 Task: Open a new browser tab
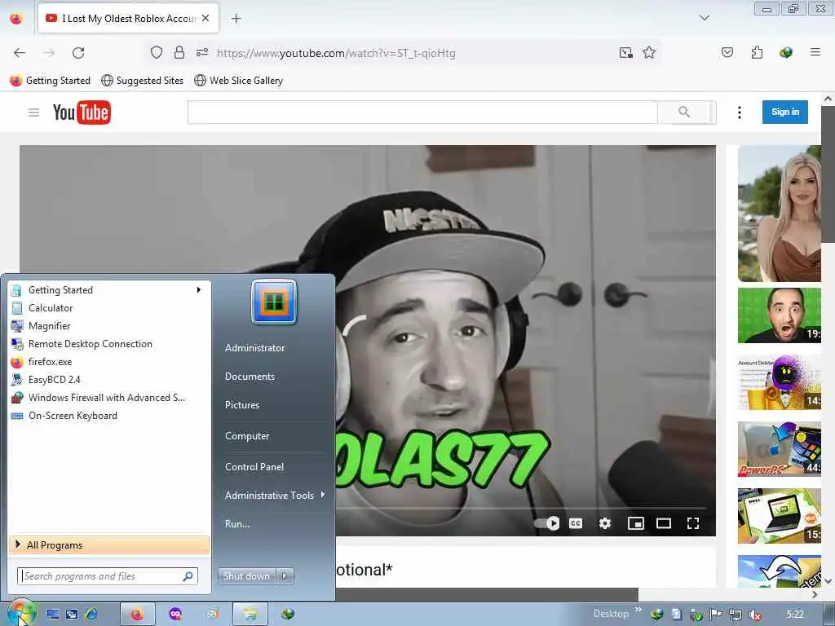pyautogui.click(x=236, y=19)
